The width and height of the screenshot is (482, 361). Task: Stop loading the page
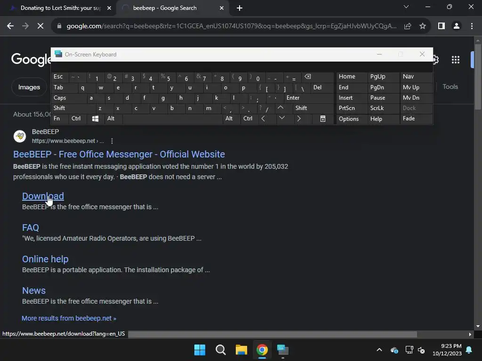pos(40,26)
